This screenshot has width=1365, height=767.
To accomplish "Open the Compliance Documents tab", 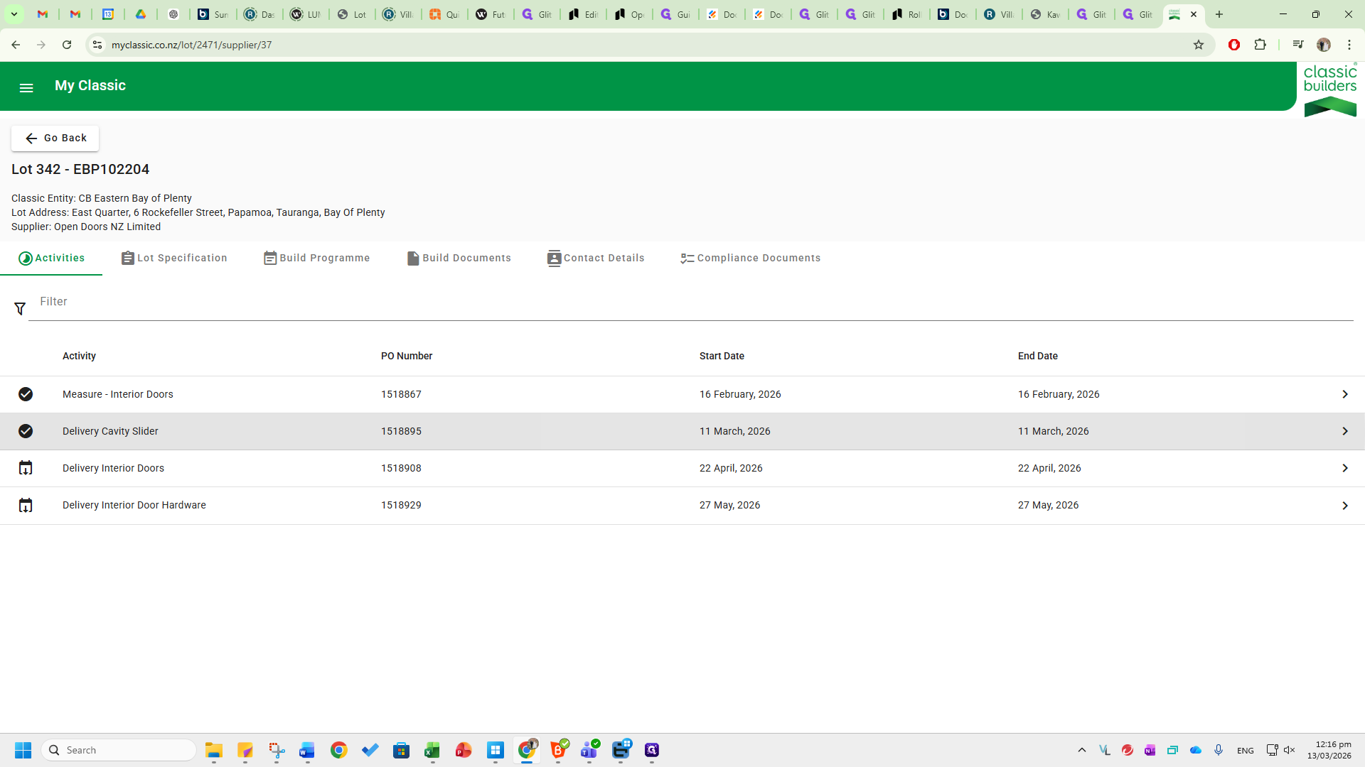I will tap(758, 259).
